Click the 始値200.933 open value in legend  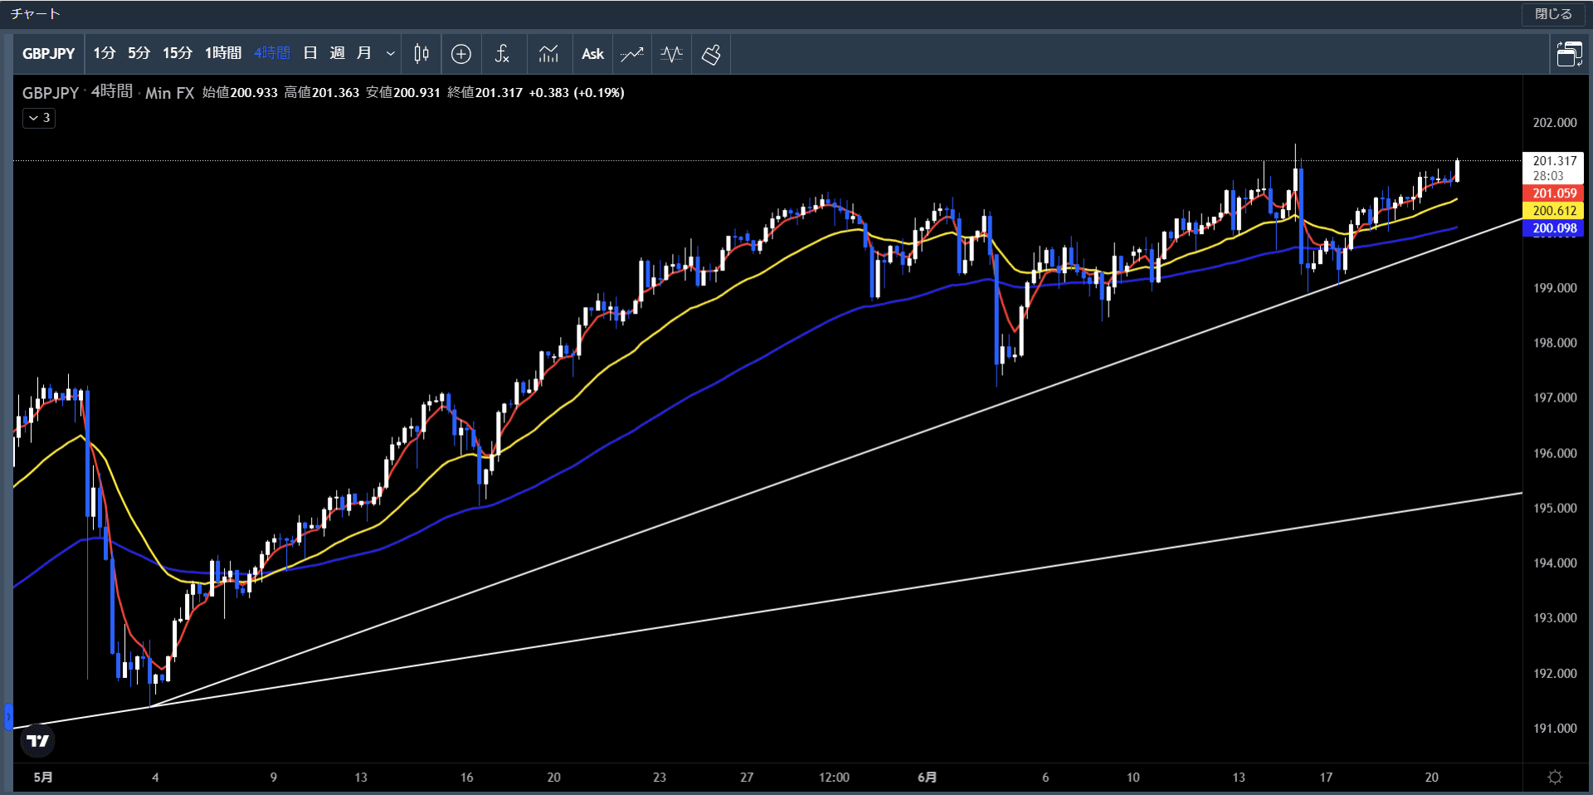[240, 93]
